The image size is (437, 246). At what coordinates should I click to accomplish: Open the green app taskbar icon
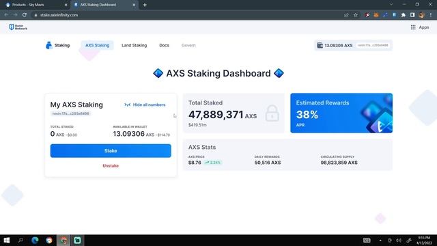[77, 240]
